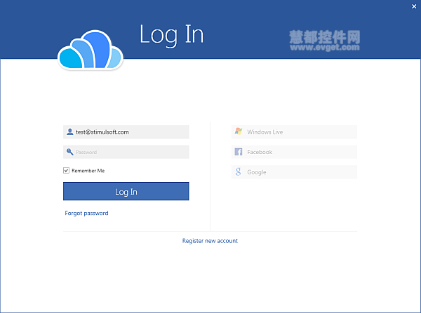The image size is (421, 313).
Task: Click the key icon in password field
Action: coord(69,152)
